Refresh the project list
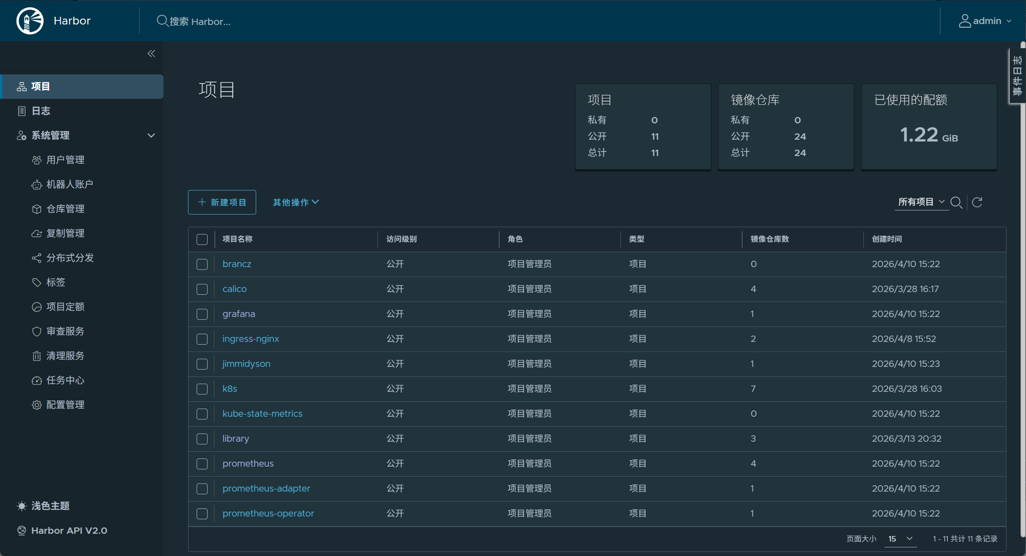Screen dimensions: 1026x556 tap(977, 202)
